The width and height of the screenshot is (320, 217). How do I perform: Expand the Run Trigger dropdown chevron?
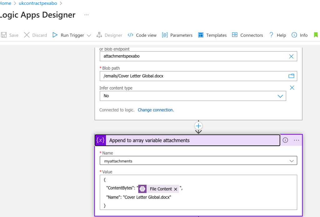point(89,35)
